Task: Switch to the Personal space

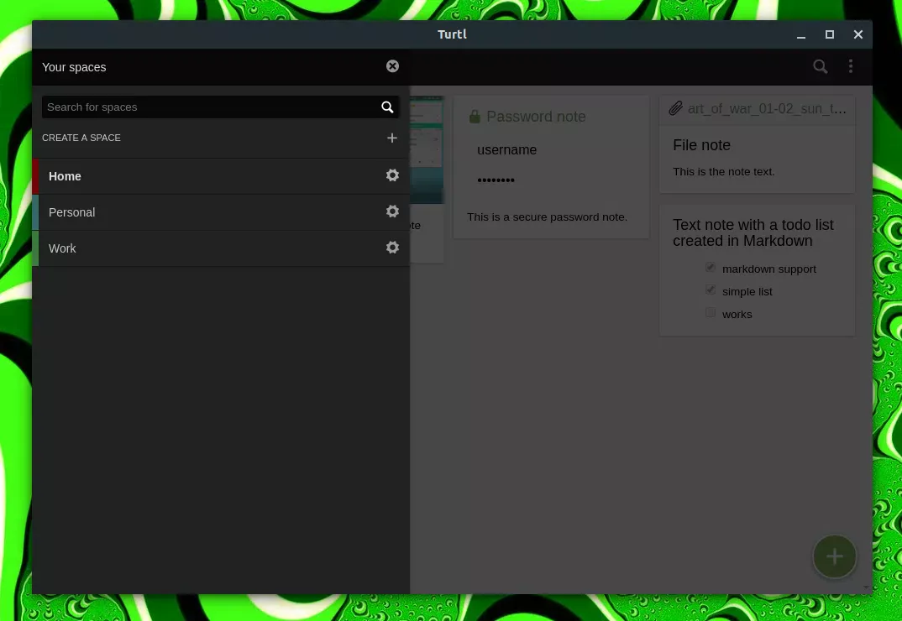Action: tap(72, 212)
